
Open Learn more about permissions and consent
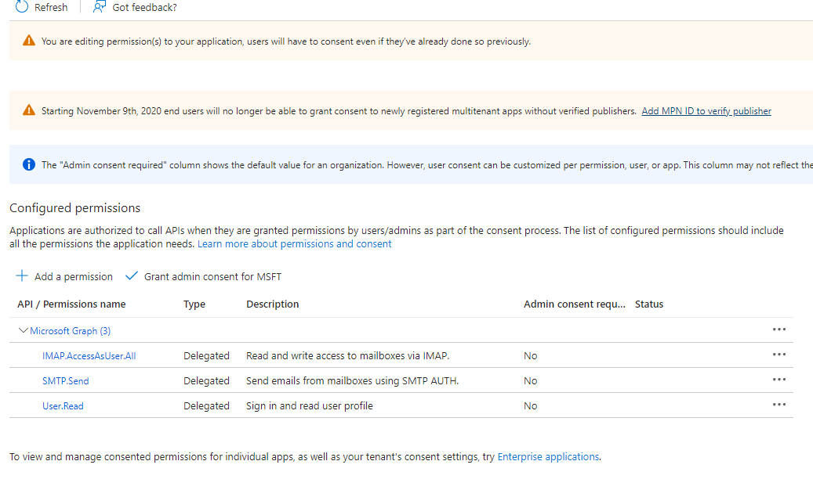(x=295, y=244)
